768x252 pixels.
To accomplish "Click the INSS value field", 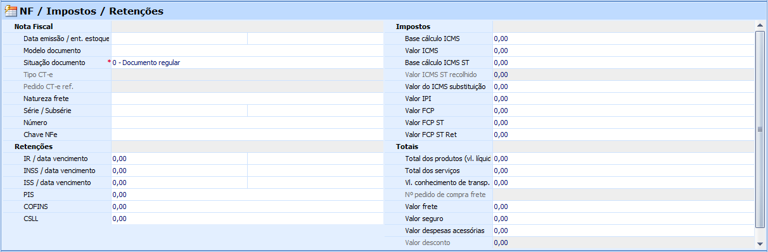I will [179, 171].
